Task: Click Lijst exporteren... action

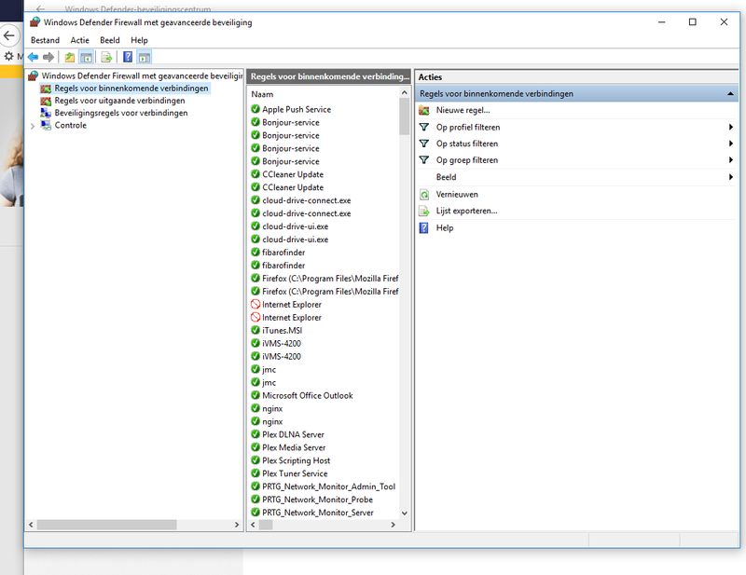Action: pos(467,211)
